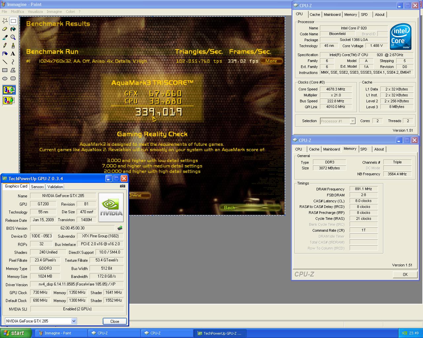Open the SPD tab in the upper CPU-Z window
Image resolution: width=423 pixels, height=338 pixels.
[364, 15]
